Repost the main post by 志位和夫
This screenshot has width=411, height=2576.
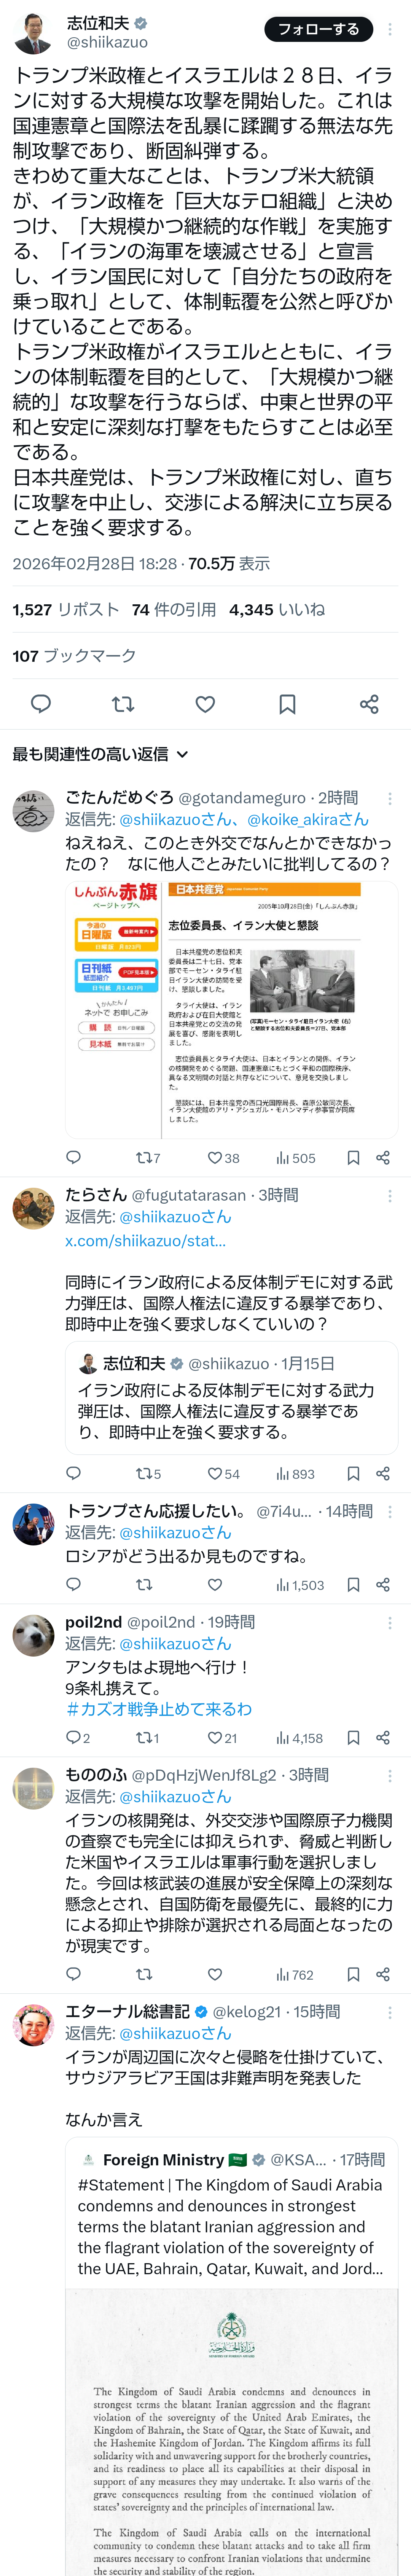click(123, 704)
